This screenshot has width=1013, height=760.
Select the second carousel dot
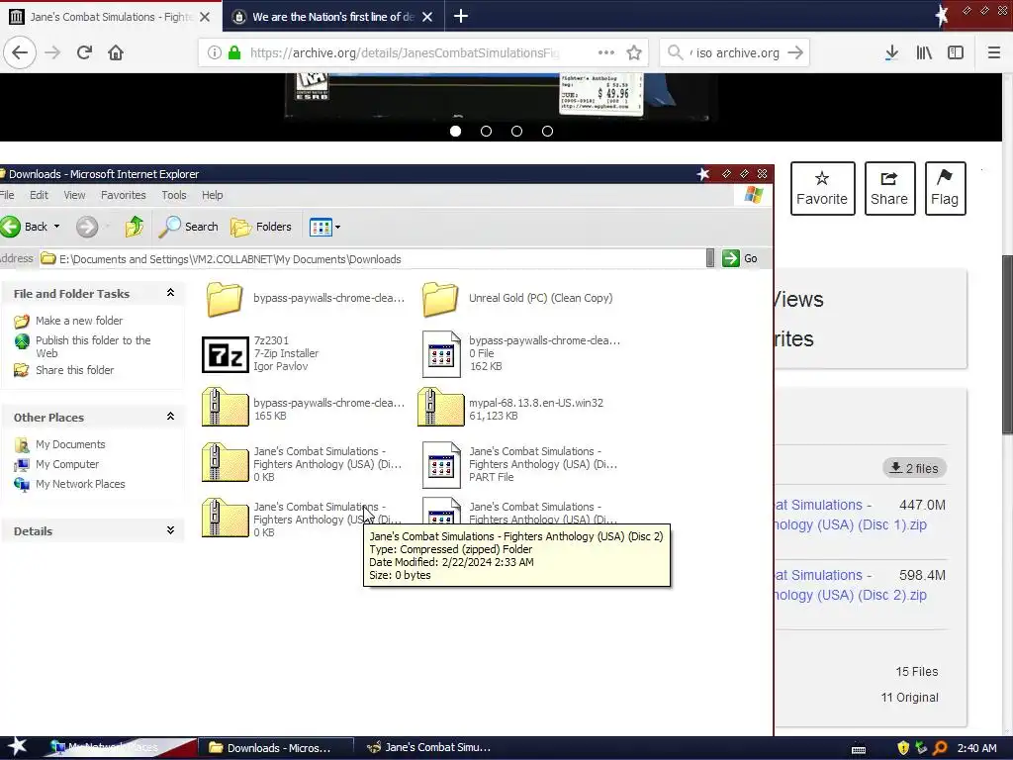[486, 132]
